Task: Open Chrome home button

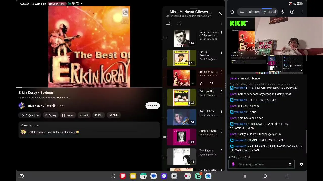Action: pos(232,12)
